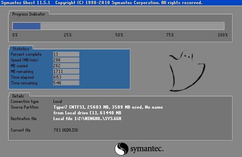Screen dimensions: 242x157
Task: Click the Destination file path SYS.GGH
Action: pyautogui.click(x=87, y=118)
